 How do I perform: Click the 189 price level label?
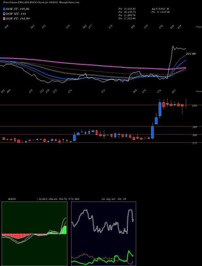pos(194,127)
